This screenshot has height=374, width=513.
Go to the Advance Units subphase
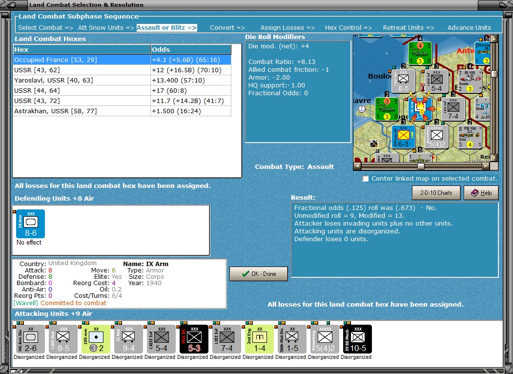469,28
